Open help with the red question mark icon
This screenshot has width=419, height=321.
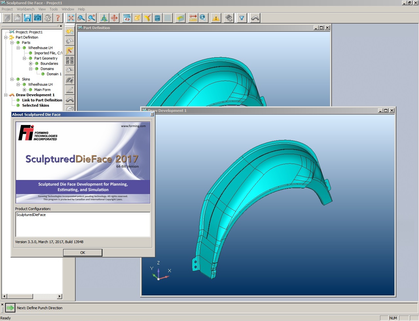58,18
